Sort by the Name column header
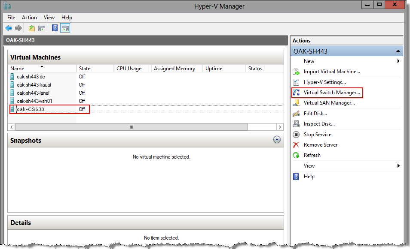This screenshot has width=410, height=249. (x=42, y=68)
